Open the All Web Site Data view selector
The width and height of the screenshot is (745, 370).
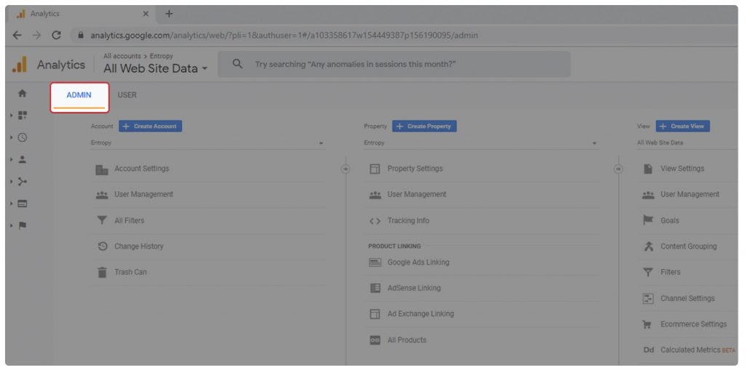coord(156,68)
